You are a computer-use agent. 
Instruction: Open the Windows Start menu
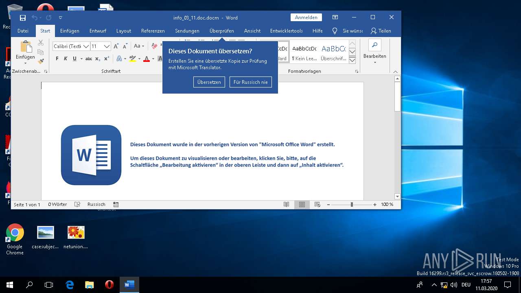pos(9,285)
